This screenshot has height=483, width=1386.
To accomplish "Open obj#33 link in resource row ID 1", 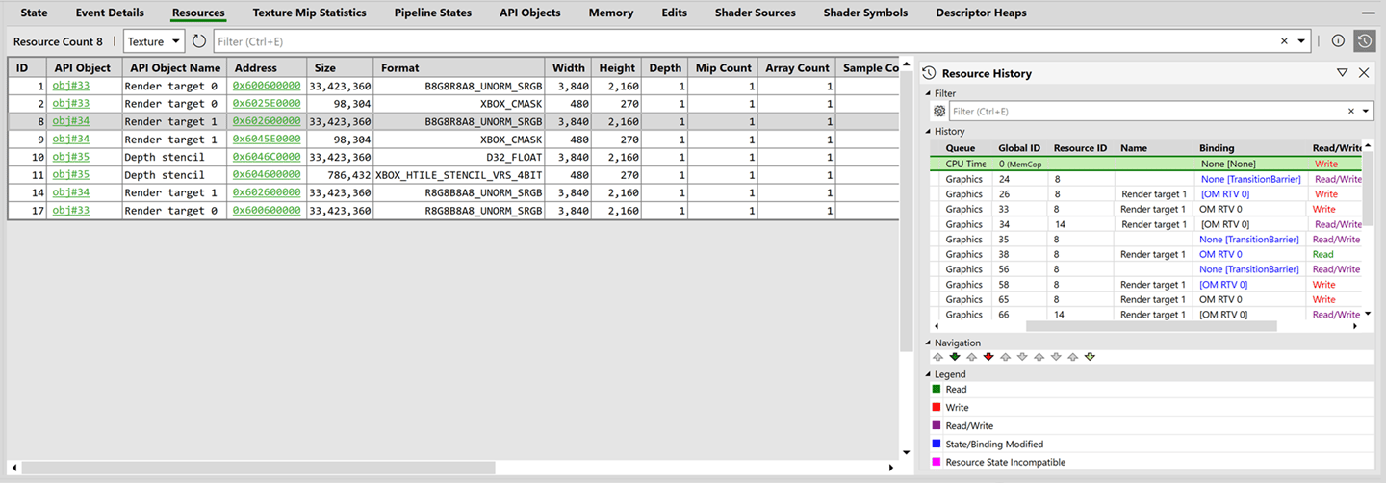I will [x=71, y=86].
